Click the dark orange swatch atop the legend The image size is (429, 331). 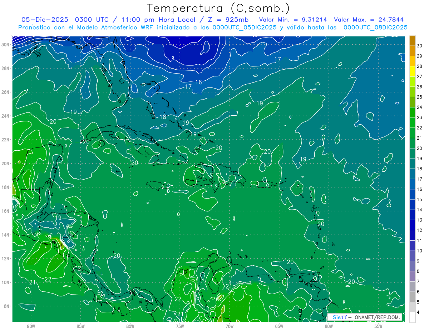coord(412,40)
